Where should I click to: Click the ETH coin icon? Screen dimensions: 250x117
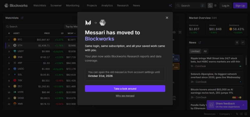[15, 45]
